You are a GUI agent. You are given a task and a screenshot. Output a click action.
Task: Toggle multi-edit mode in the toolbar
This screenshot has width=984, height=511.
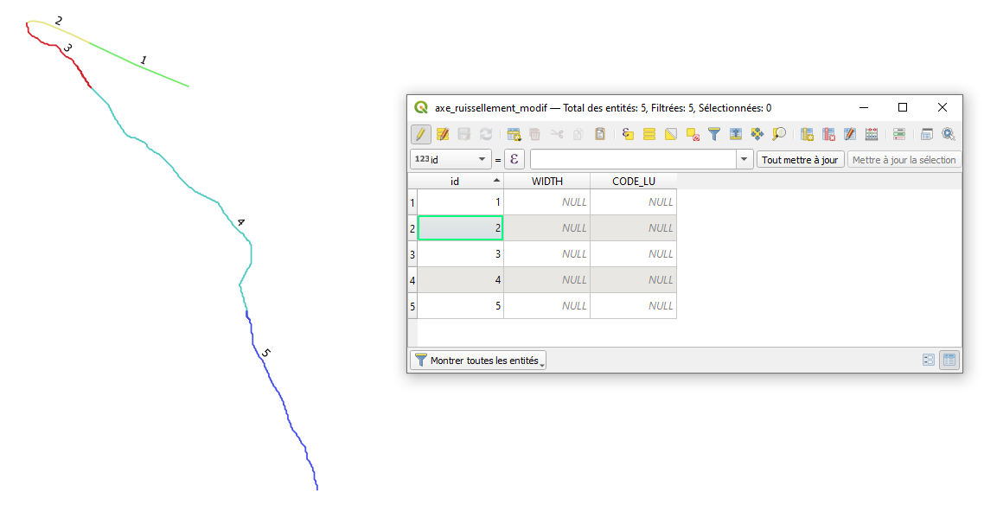(x=443, y=134)
